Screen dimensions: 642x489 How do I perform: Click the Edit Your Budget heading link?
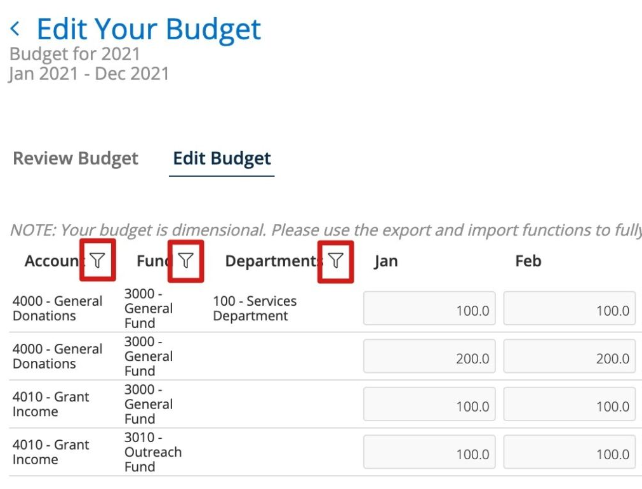[x=149, y=29]
